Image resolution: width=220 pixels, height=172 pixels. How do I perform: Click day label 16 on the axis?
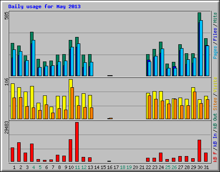point(110,167)
